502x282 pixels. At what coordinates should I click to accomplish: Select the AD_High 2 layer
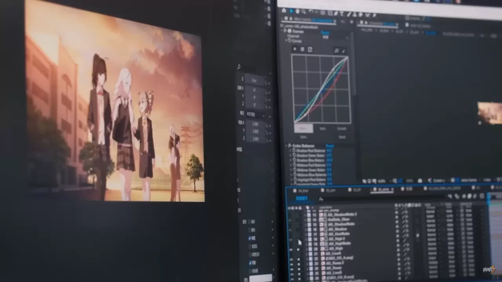336,238
